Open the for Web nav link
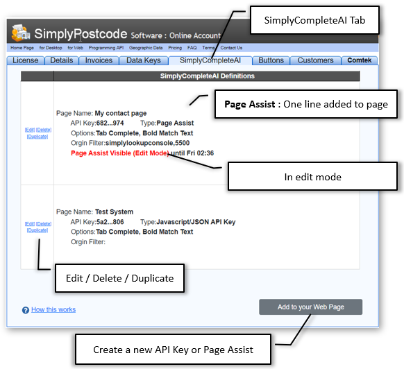 75,48
